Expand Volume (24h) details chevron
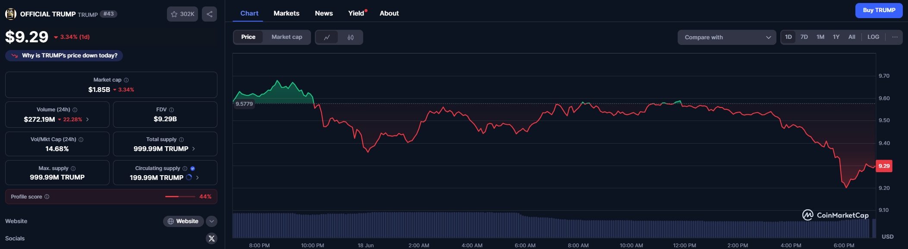The image size is (908, 249). pyautogui.click(x=88, y=120)
